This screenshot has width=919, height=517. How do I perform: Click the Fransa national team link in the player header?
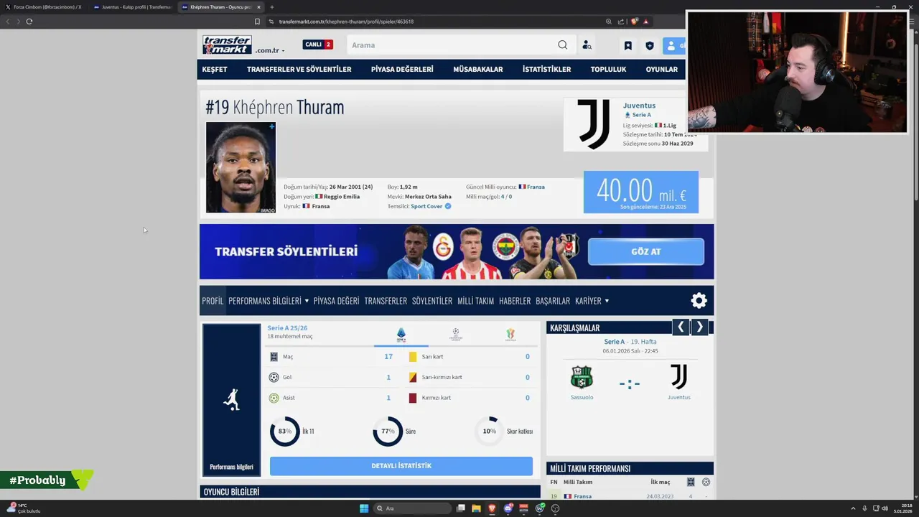point(536,187)
